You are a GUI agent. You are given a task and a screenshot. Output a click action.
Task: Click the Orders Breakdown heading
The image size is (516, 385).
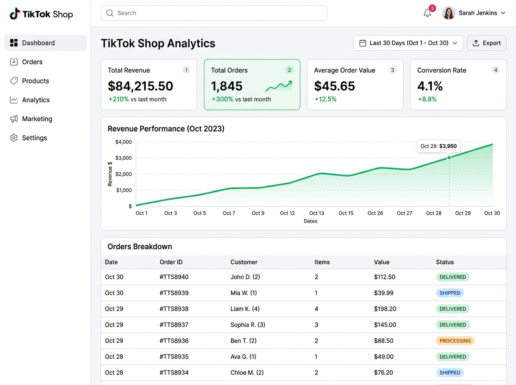point(140,247)
